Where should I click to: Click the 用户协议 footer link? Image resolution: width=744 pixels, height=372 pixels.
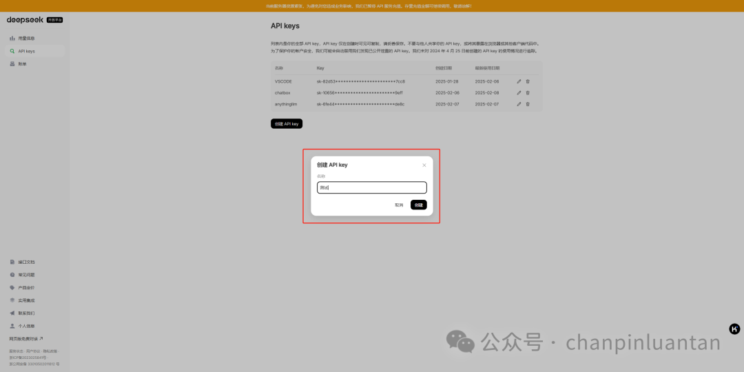[x=33, y=351]
